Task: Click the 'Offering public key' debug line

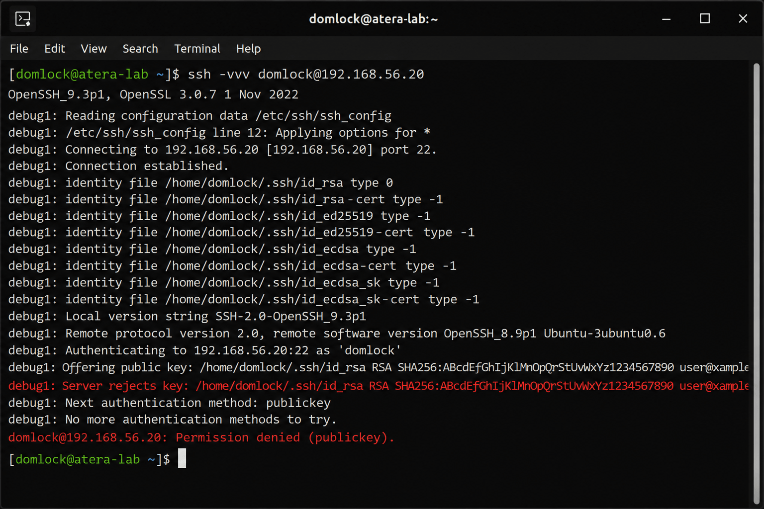Action: tap(378, 367)
